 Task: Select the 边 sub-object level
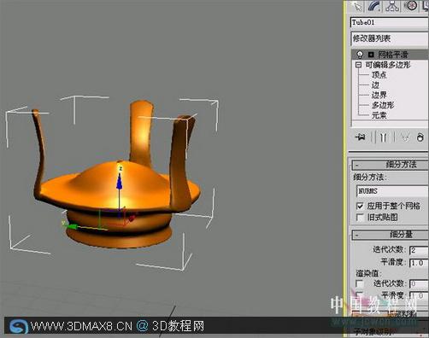[x=375, y=84]
